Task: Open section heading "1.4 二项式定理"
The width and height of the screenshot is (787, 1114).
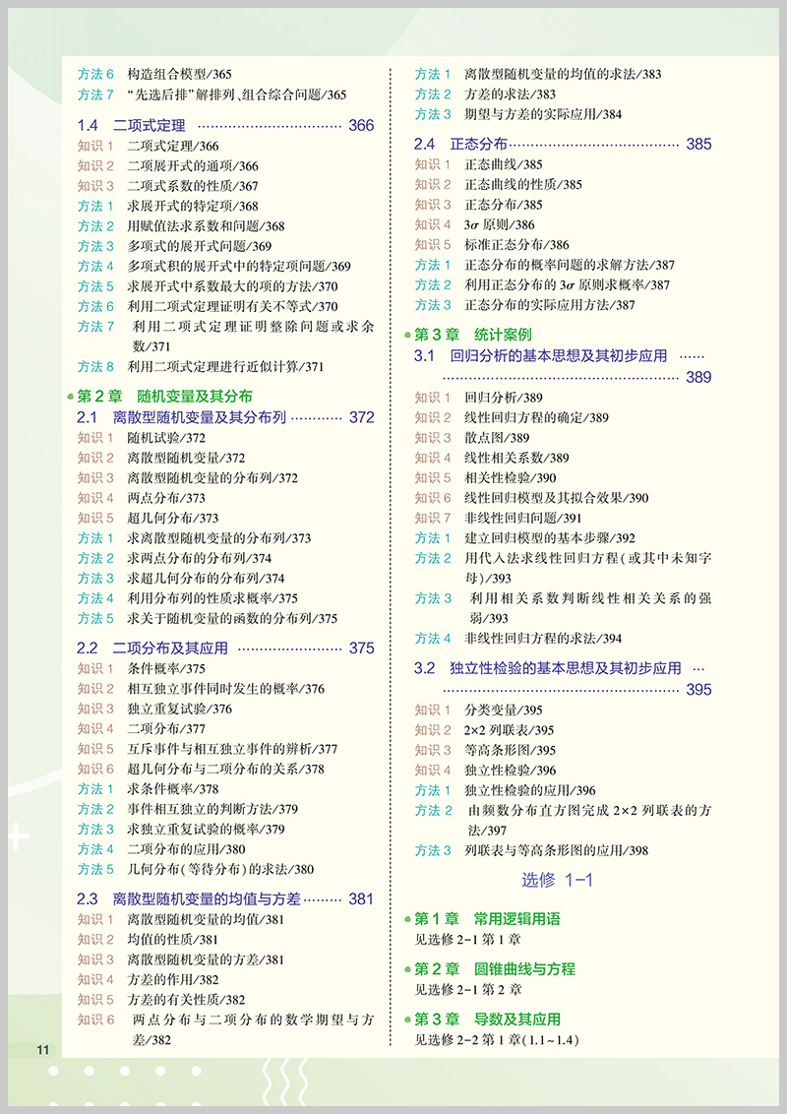Action: point(225,126)
